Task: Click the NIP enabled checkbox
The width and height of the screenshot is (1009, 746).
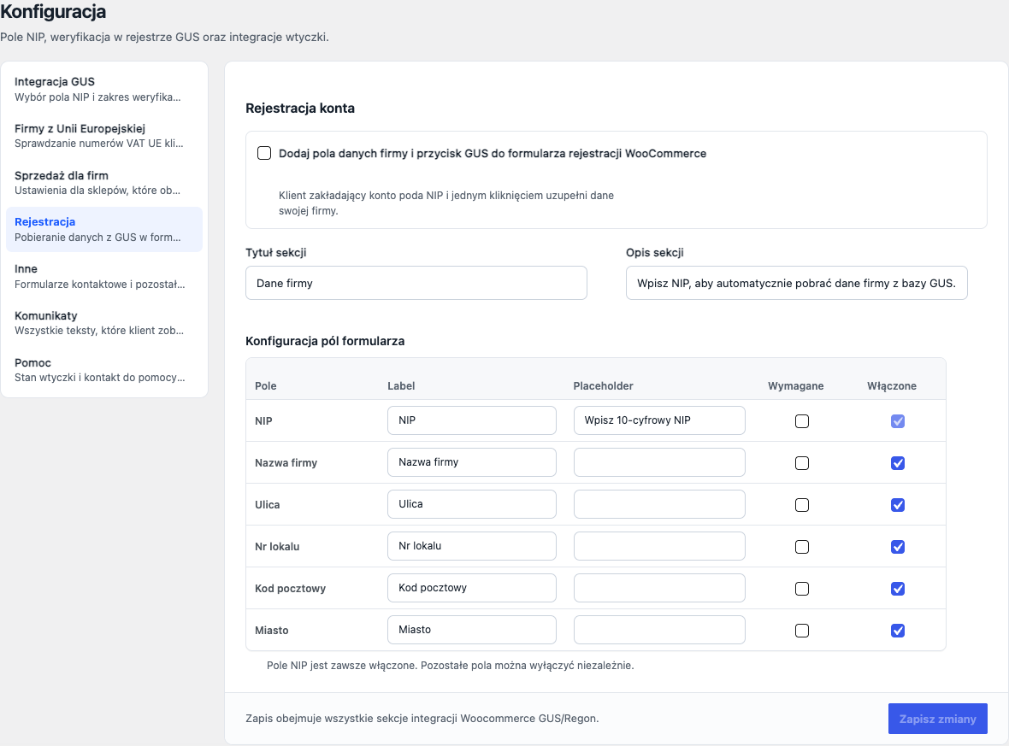Action: pos(898,421)
